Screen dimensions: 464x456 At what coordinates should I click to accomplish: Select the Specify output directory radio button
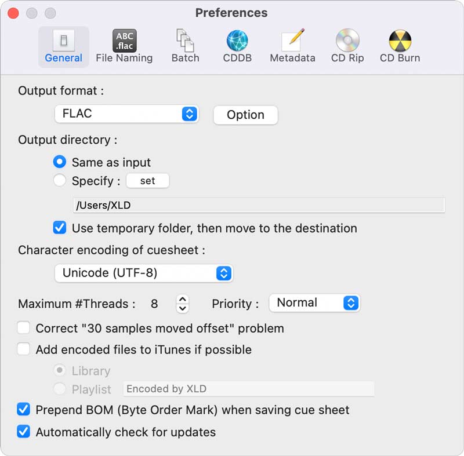pos(60,180)
